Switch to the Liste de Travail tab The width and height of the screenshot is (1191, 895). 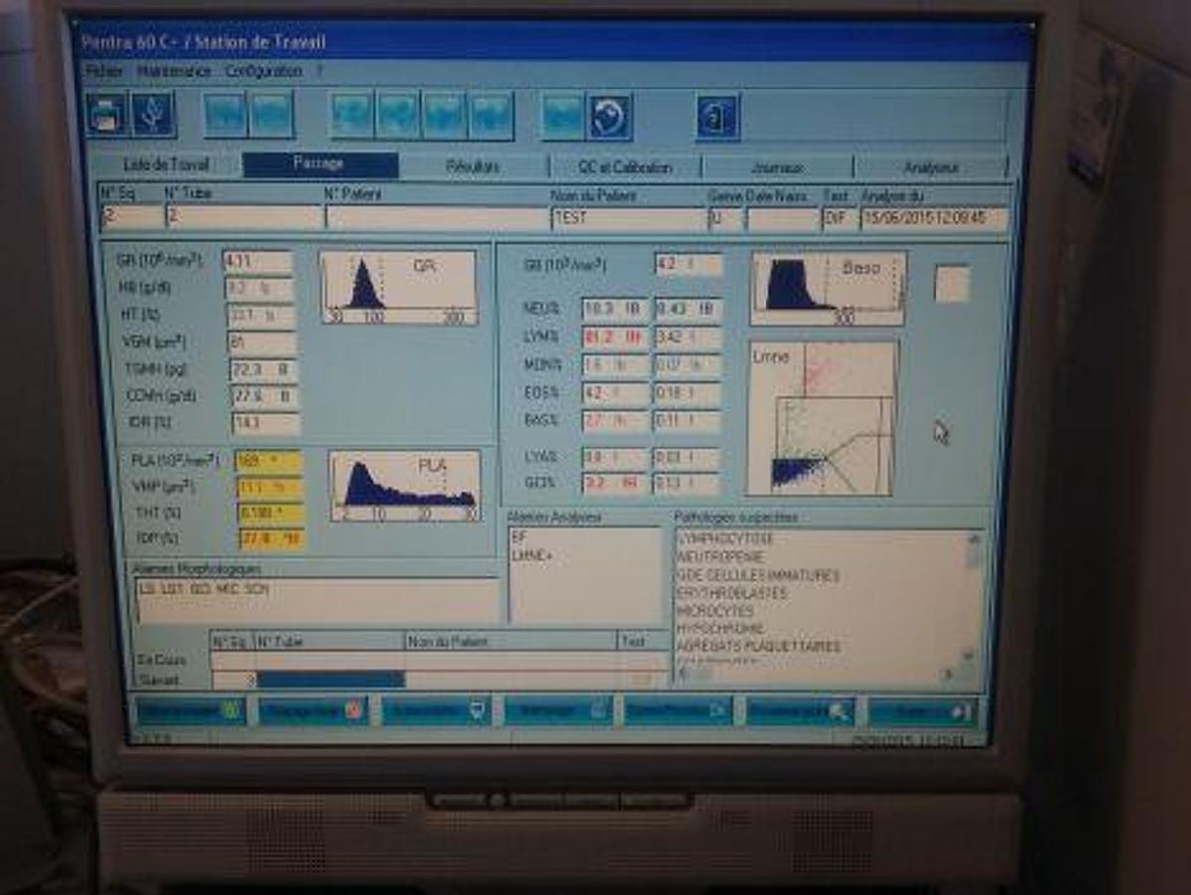pyautogui.click(x=166, y=165)
